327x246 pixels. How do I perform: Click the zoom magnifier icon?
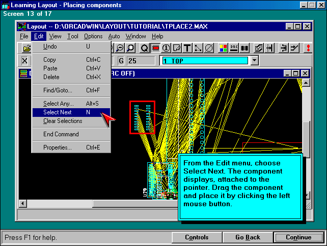point(130,48)
